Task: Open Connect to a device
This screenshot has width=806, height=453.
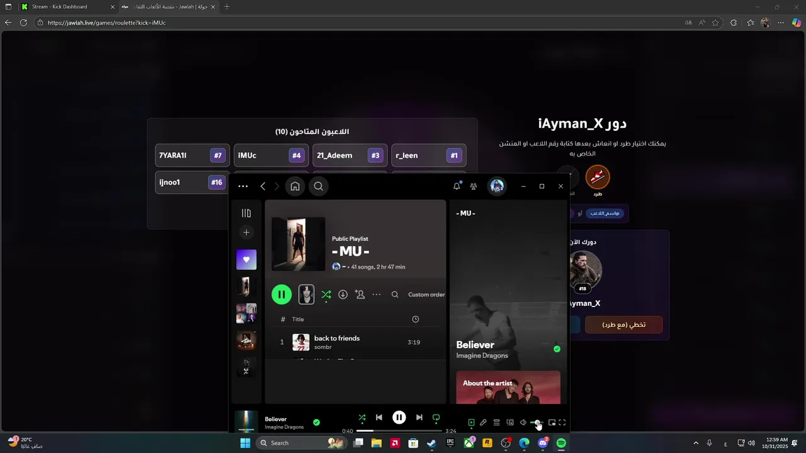Action: (510, 423)
